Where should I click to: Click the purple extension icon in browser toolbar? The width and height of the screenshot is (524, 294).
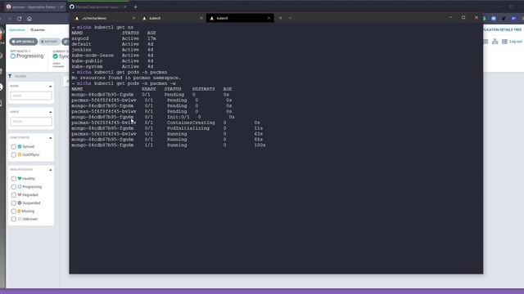coord(513,19)
